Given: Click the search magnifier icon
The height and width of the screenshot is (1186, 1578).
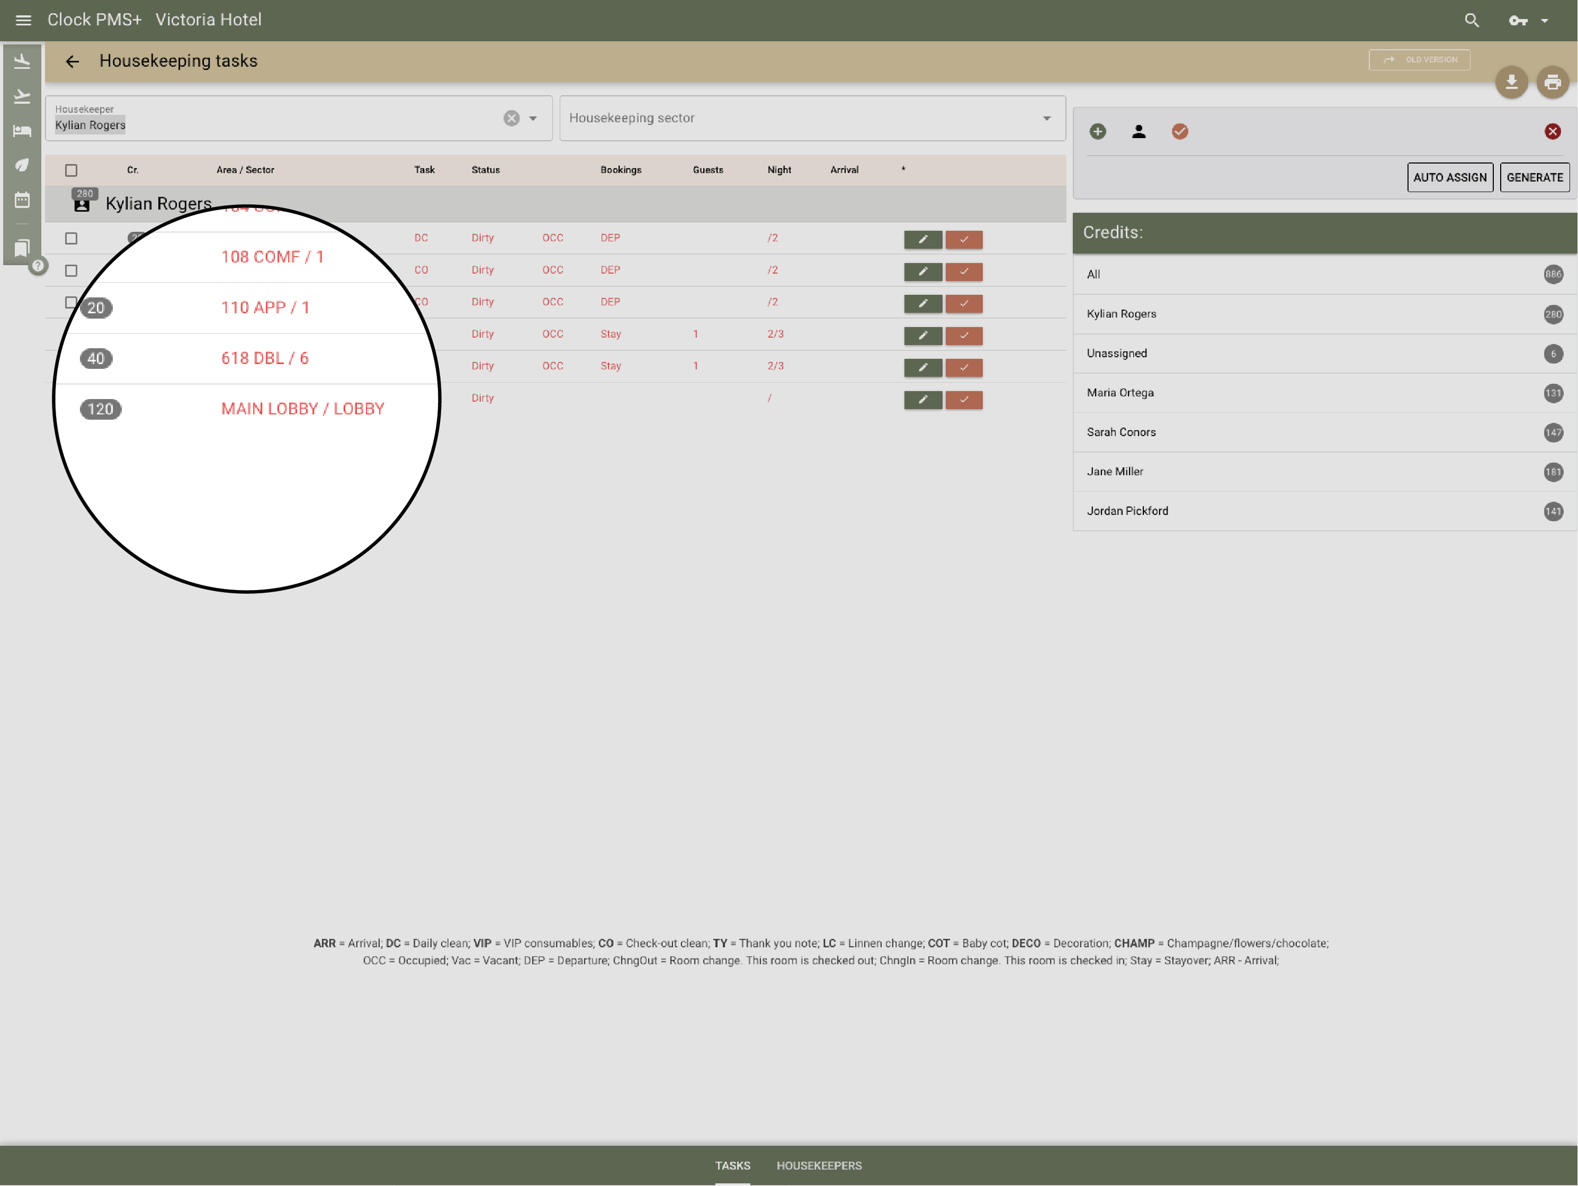Looking at the screenshot, I should [1471, 20].
